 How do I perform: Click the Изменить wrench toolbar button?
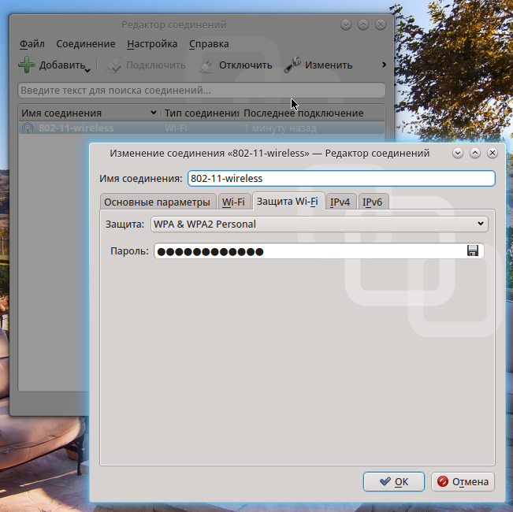tap(318, 65)
